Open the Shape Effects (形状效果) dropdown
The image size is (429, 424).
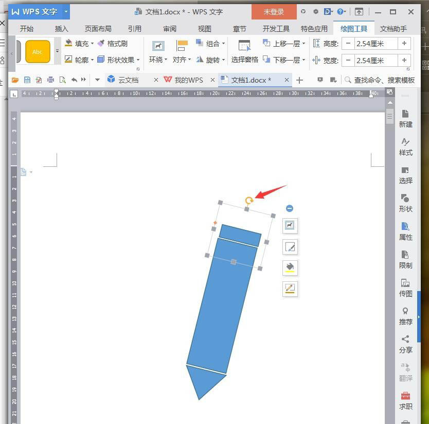tap(118, 60)
